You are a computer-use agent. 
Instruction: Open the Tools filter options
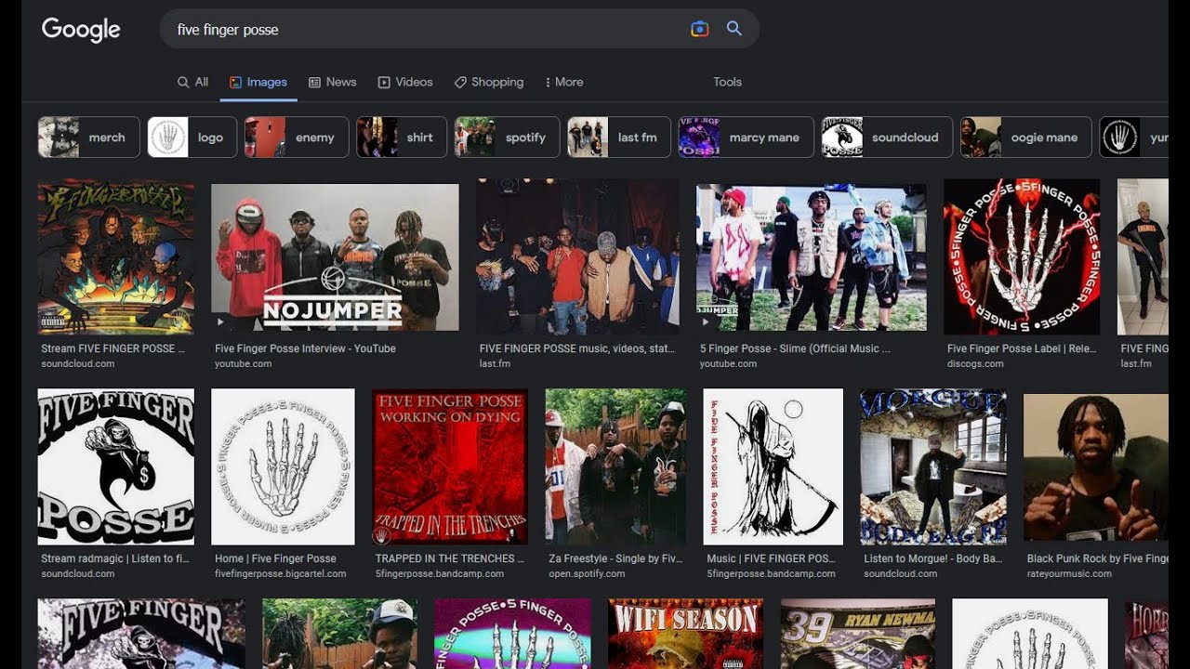727,82
